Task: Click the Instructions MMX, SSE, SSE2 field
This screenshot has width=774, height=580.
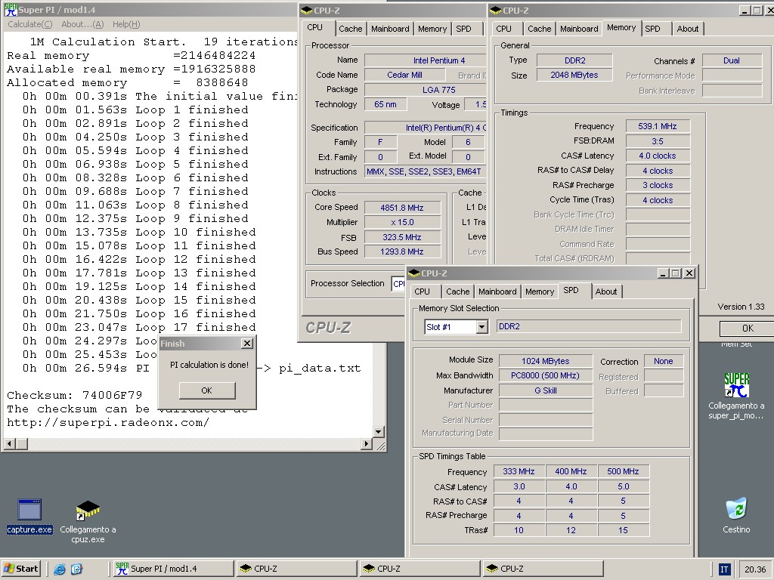Action: tap(426, 171)
